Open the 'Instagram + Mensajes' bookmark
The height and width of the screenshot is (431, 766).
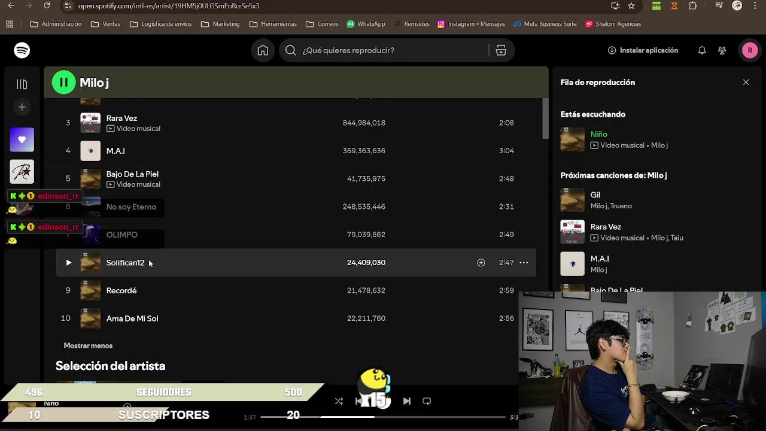[471, 24]
